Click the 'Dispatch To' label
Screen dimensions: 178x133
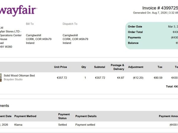click(x=70, y=24)
